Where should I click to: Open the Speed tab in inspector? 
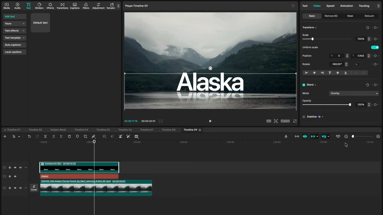[x=330, y=6]
